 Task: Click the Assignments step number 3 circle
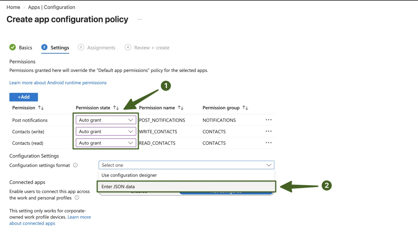point(81,47)
